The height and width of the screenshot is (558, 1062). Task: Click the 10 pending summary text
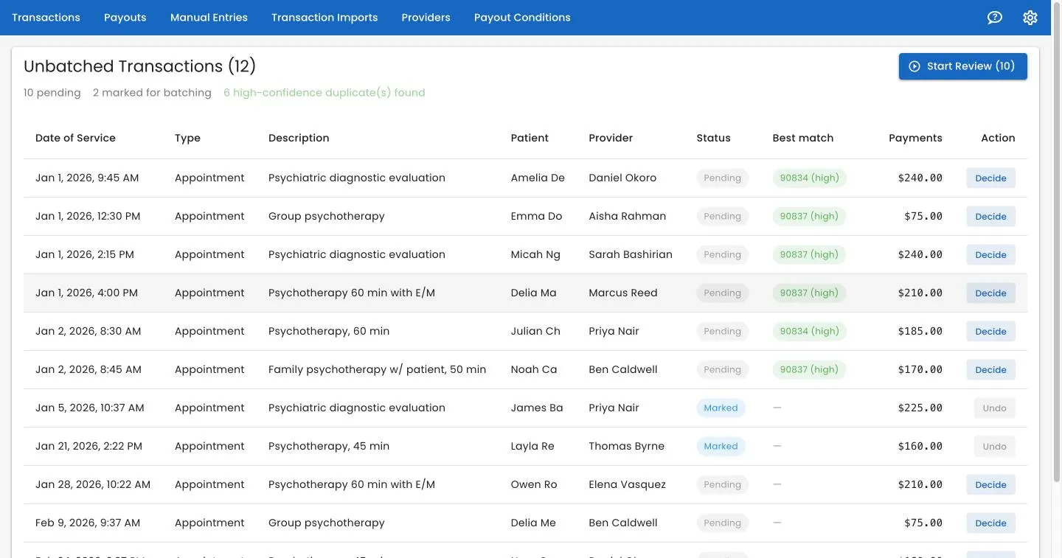(52, 93)
